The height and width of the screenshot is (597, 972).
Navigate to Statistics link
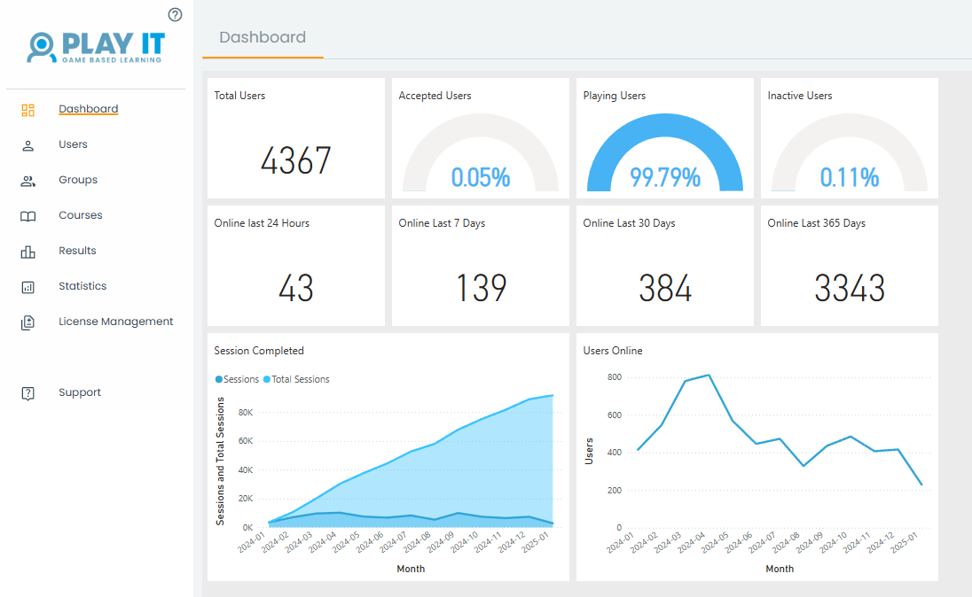point(82,286)
